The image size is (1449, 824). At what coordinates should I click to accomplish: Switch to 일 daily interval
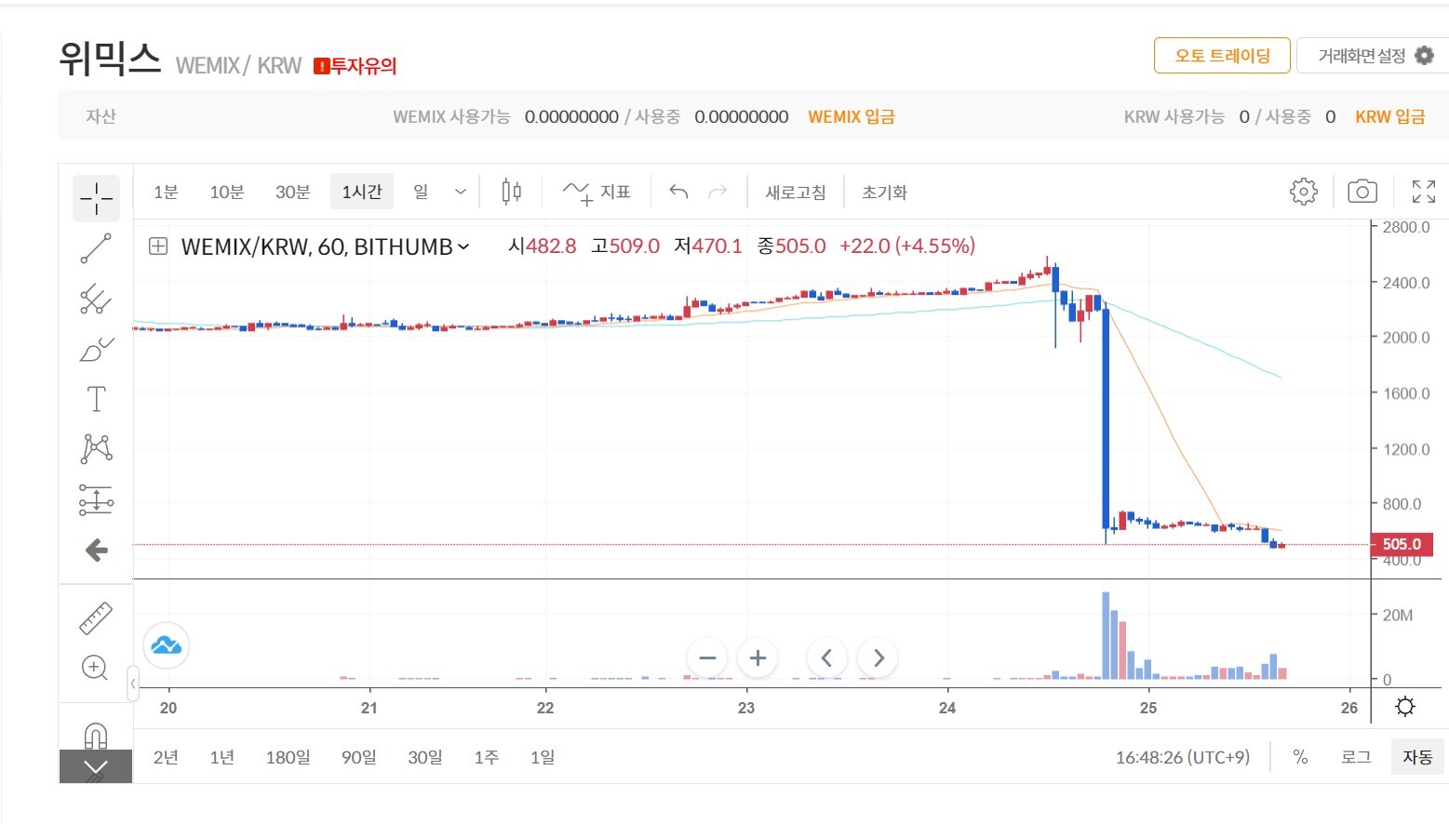pyautogui.click(x=421, y=193)
